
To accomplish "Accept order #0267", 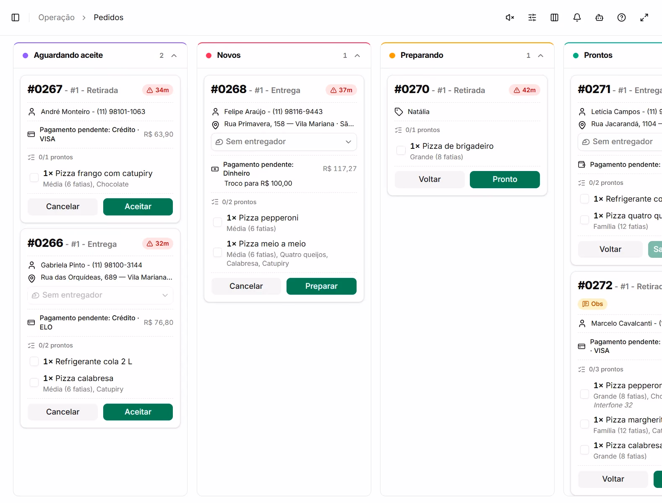I will pyautogui.click(x=138, y=207).
